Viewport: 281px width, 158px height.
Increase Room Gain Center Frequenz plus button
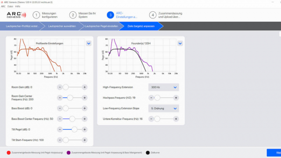tap(85, 98)
